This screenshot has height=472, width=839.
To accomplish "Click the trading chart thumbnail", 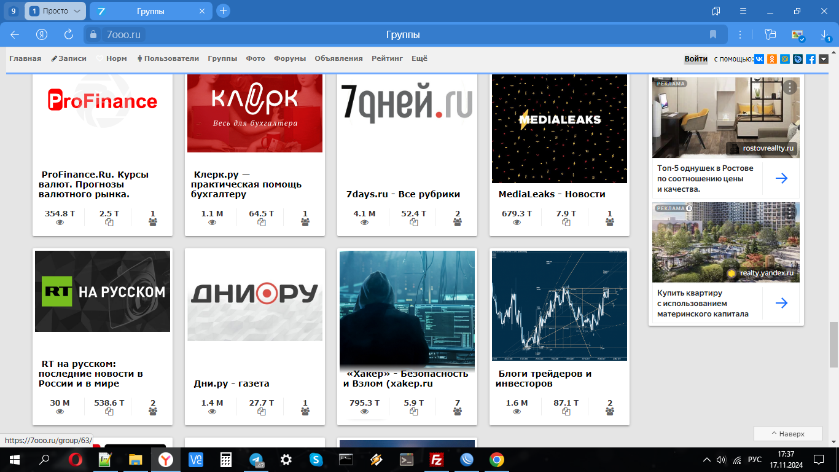I will pyautogui.click(x=560, y=305).
